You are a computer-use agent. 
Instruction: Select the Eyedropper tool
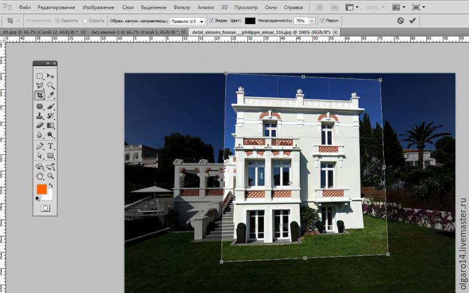click(51, 95)
